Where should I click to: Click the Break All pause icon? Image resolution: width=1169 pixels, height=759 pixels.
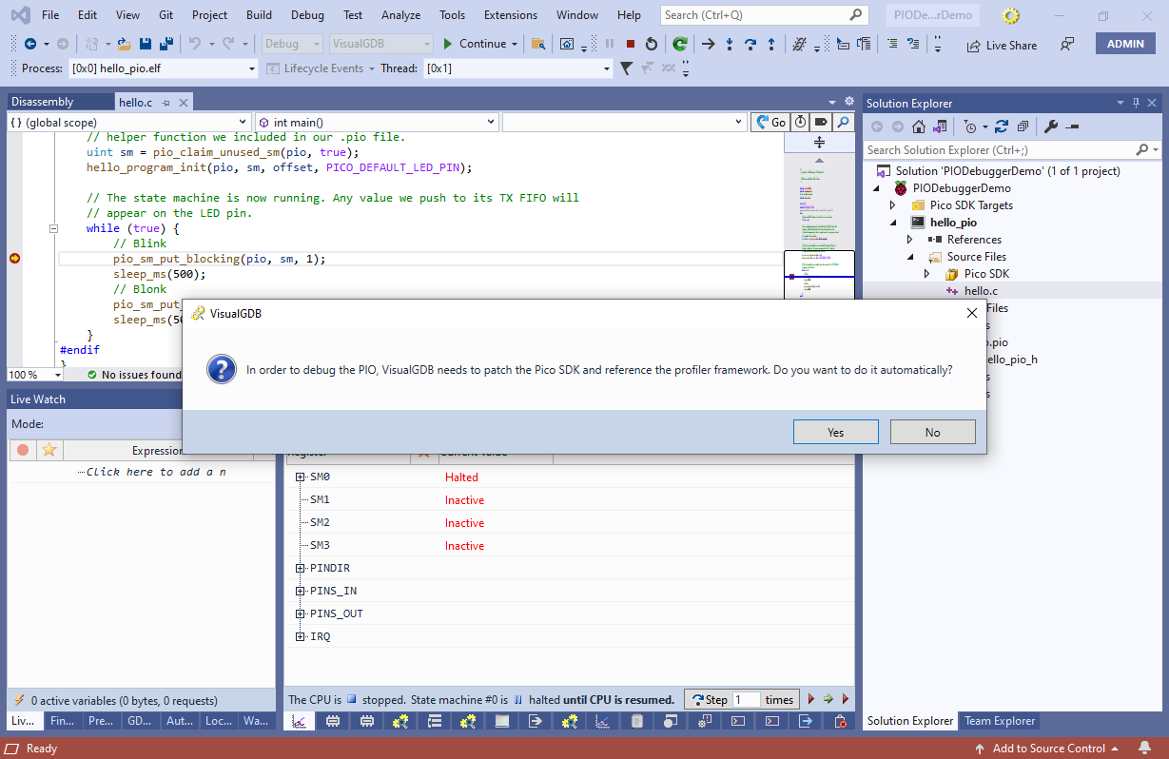(x=609, y=44)
